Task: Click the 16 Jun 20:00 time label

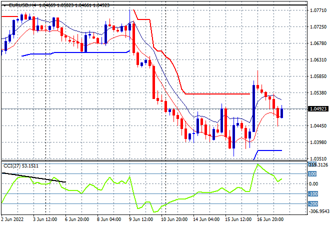Action: (x=270, y=219)
